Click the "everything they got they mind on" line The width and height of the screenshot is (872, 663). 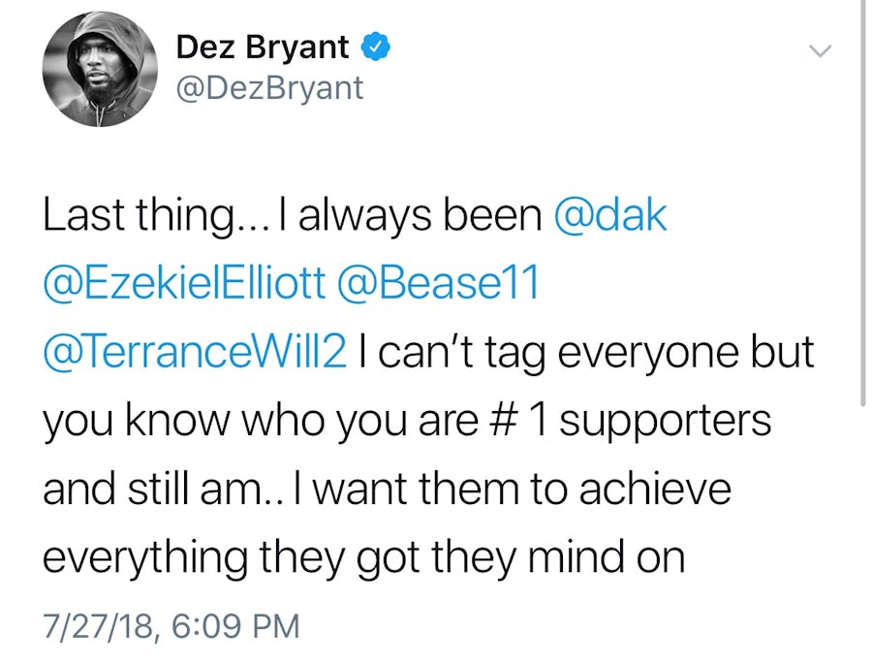pyautogui.click(x=363, y=557)
